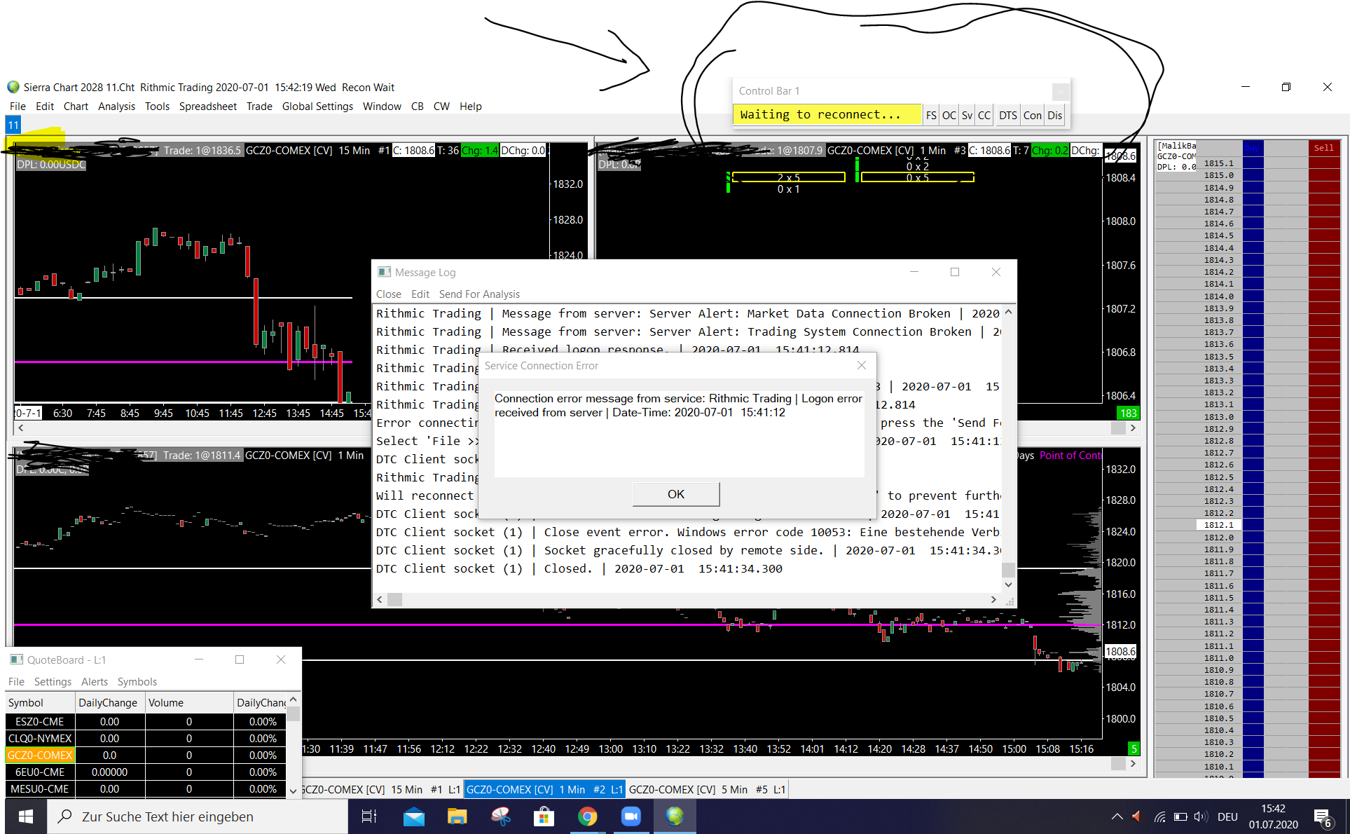The image size is (1350, 834).
Task: Open the Mail app on taskbar
Action: (413, 816)
